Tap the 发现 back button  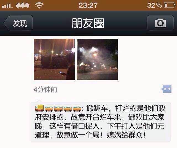[18, 23]
